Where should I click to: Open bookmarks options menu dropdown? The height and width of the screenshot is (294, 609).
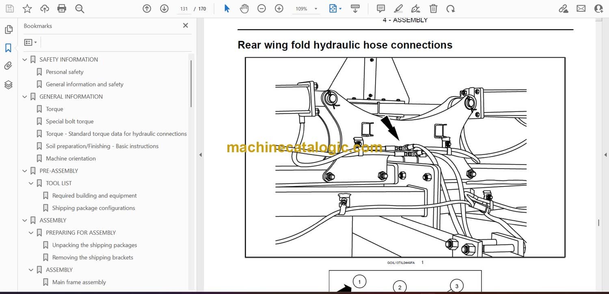30,42
